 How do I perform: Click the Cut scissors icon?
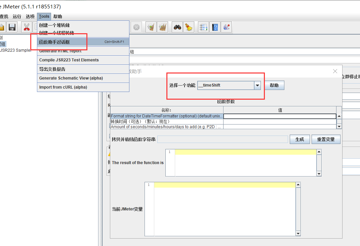(x=27, y=27)
